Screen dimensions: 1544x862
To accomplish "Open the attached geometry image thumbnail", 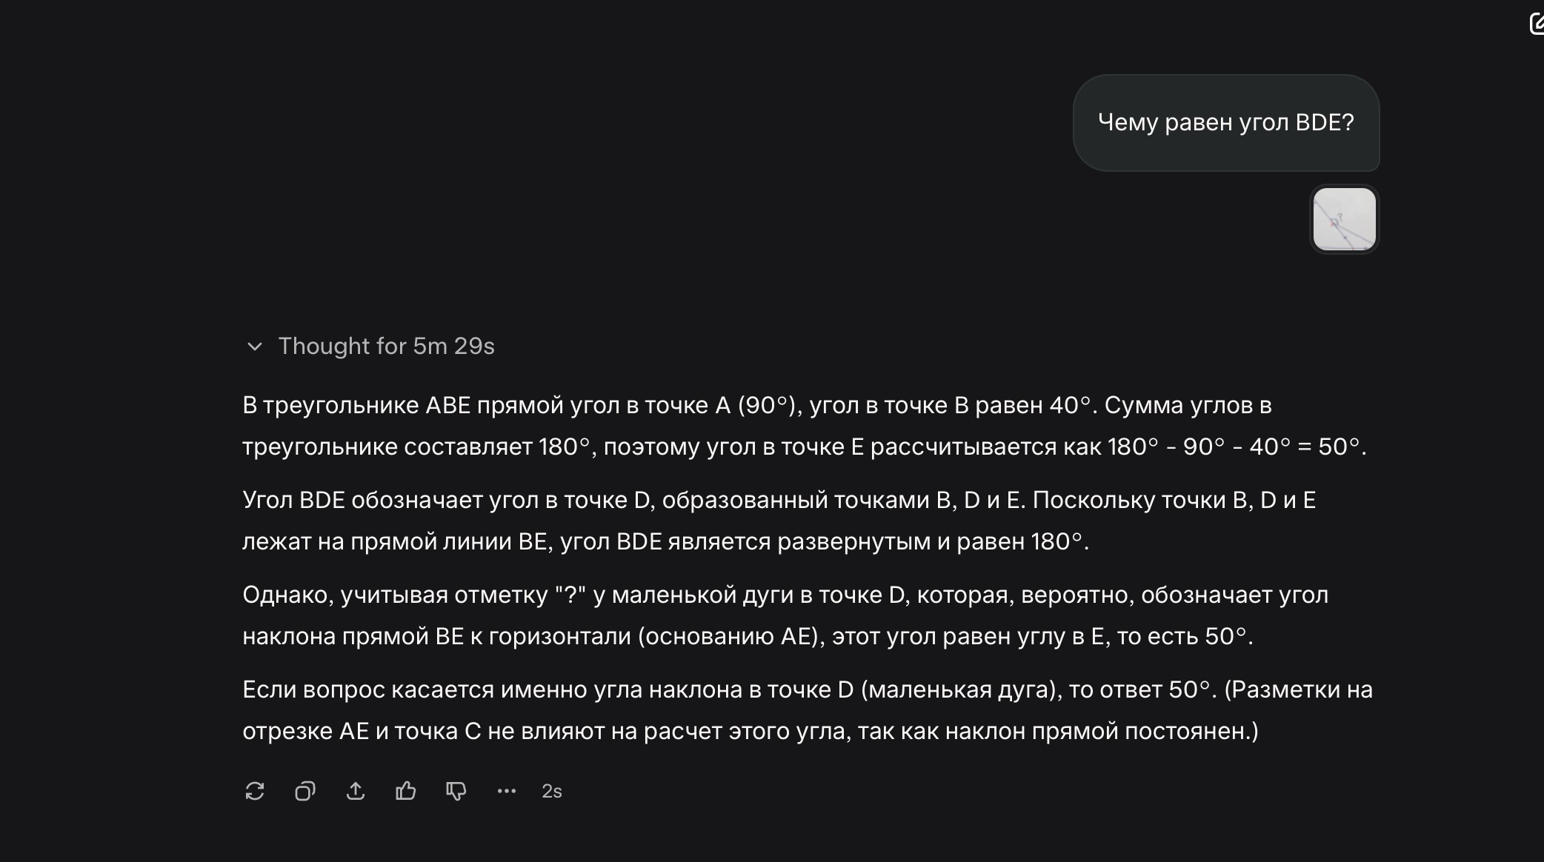I will [1344, 219].
